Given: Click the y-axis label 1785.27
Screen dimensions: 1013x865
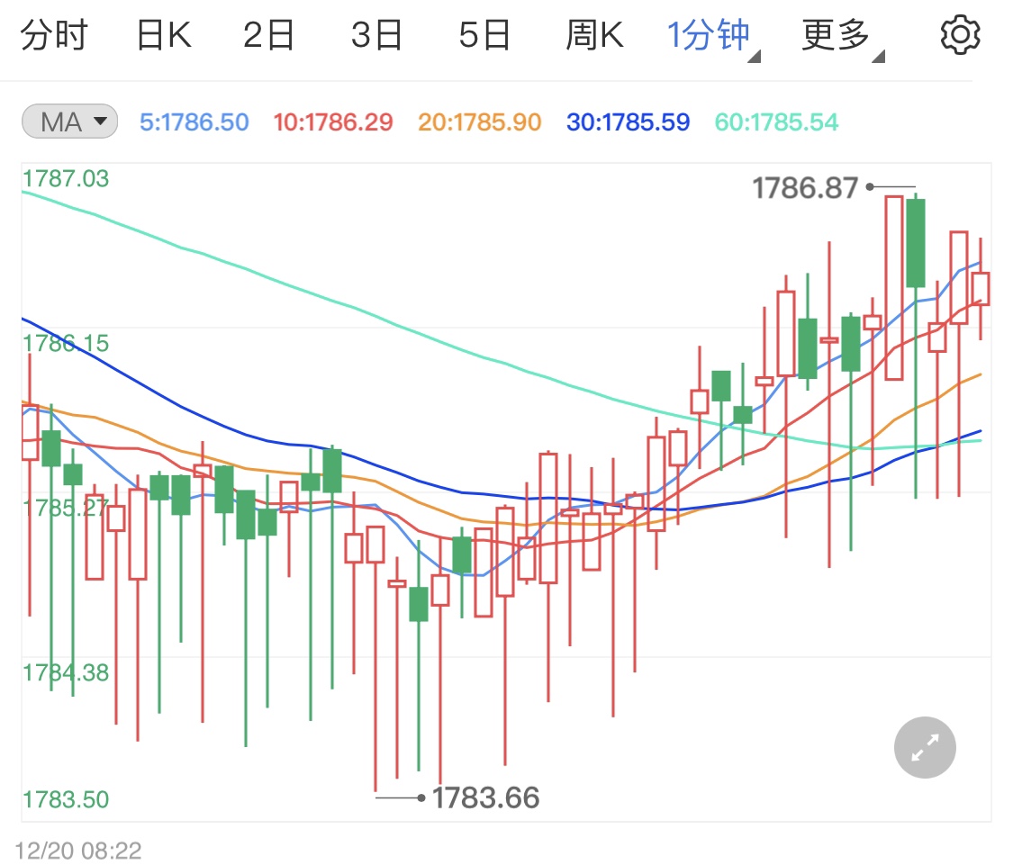Looking at the screenshot, I should [66, 508].
